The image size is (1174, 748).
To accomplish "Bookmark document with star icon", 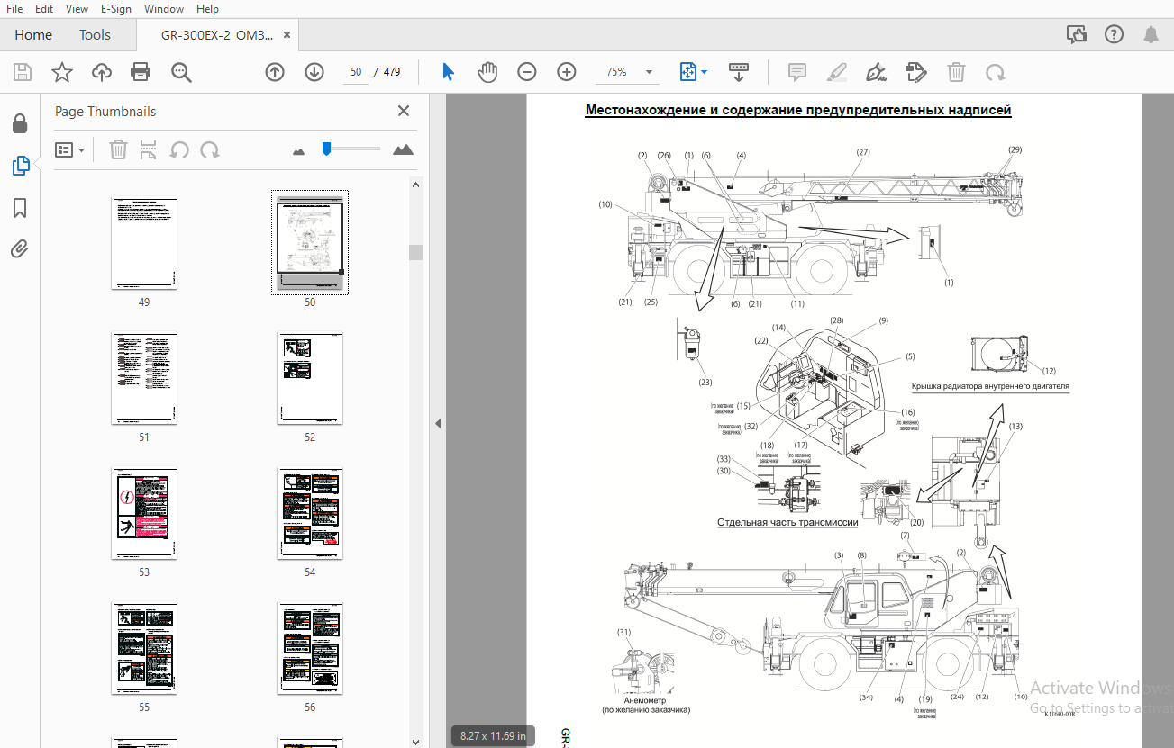I will pyautogui.click(x=62, y=73).
